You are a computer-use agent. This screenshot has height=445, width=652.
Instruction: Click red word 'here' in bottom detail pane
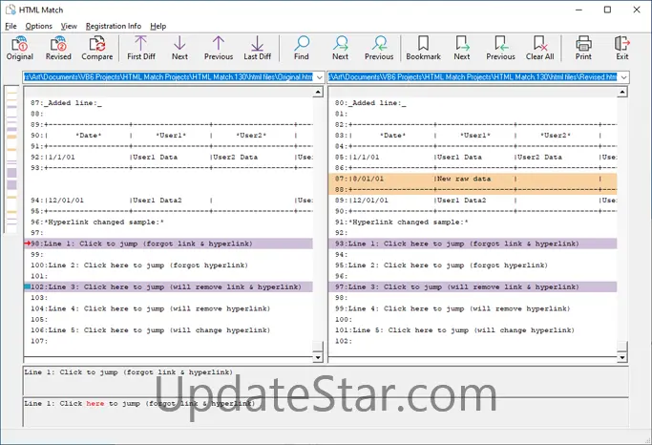point(95,403)
